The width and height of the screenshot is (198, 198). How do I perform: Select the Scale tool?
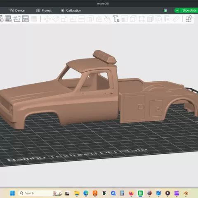[x=64, y=19]
